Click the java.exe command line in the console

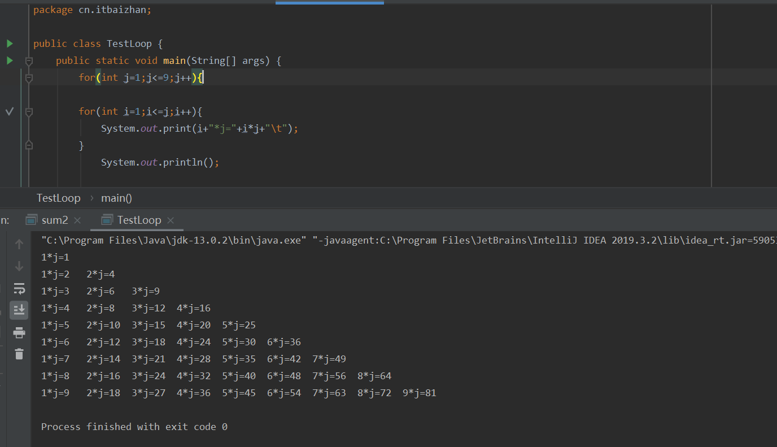tap(409, 240)
